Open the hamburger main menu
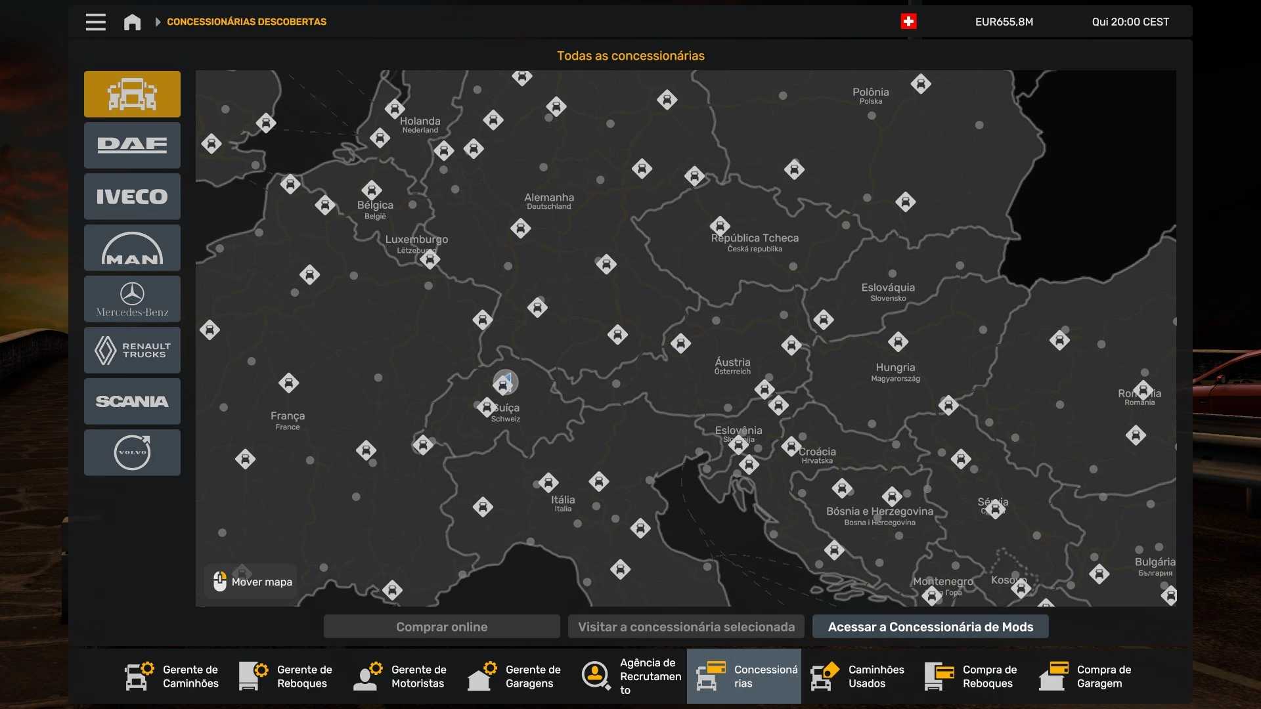The height and width of the screenshot is (709, 1261). [96, 22]
